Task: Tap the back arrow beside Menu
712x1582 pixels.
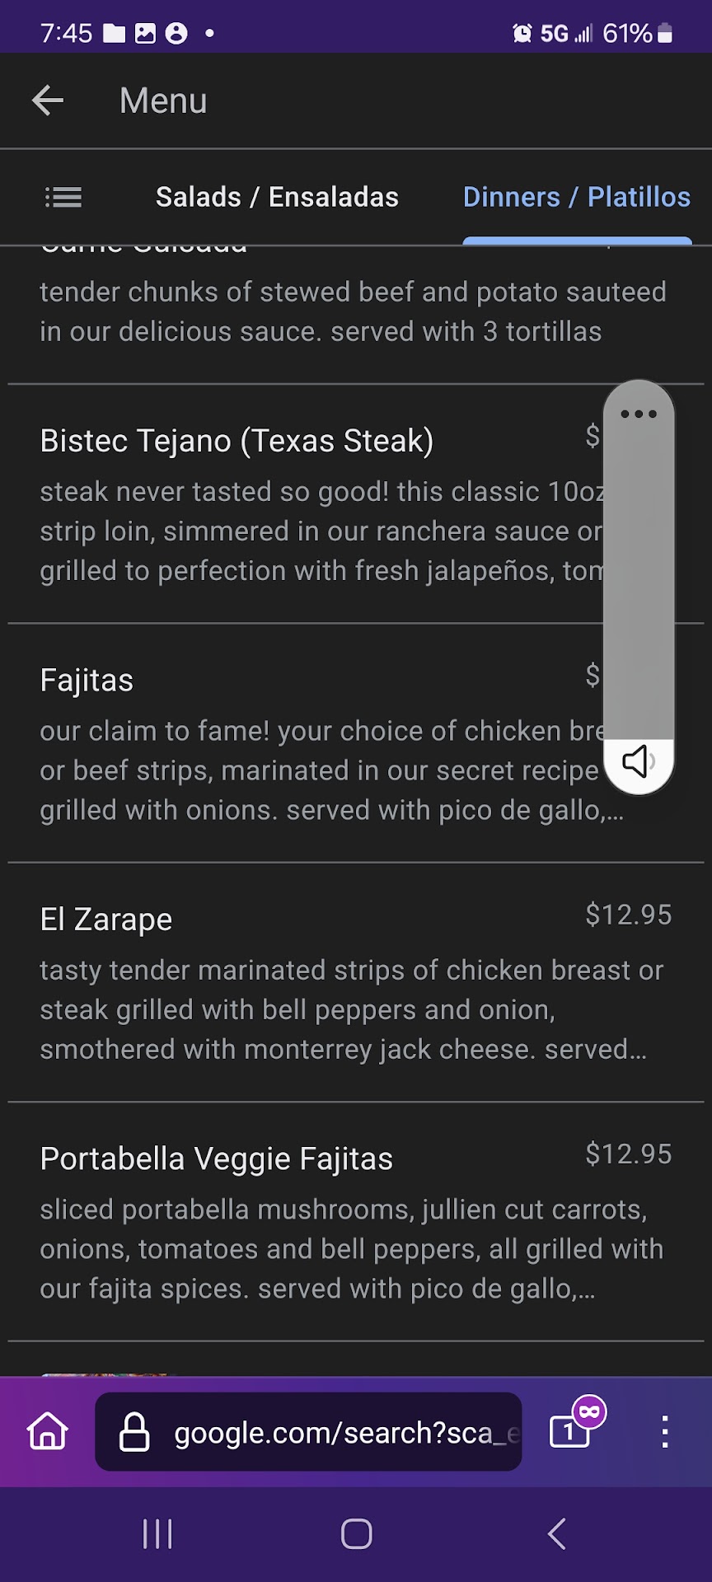Action: 48,101
